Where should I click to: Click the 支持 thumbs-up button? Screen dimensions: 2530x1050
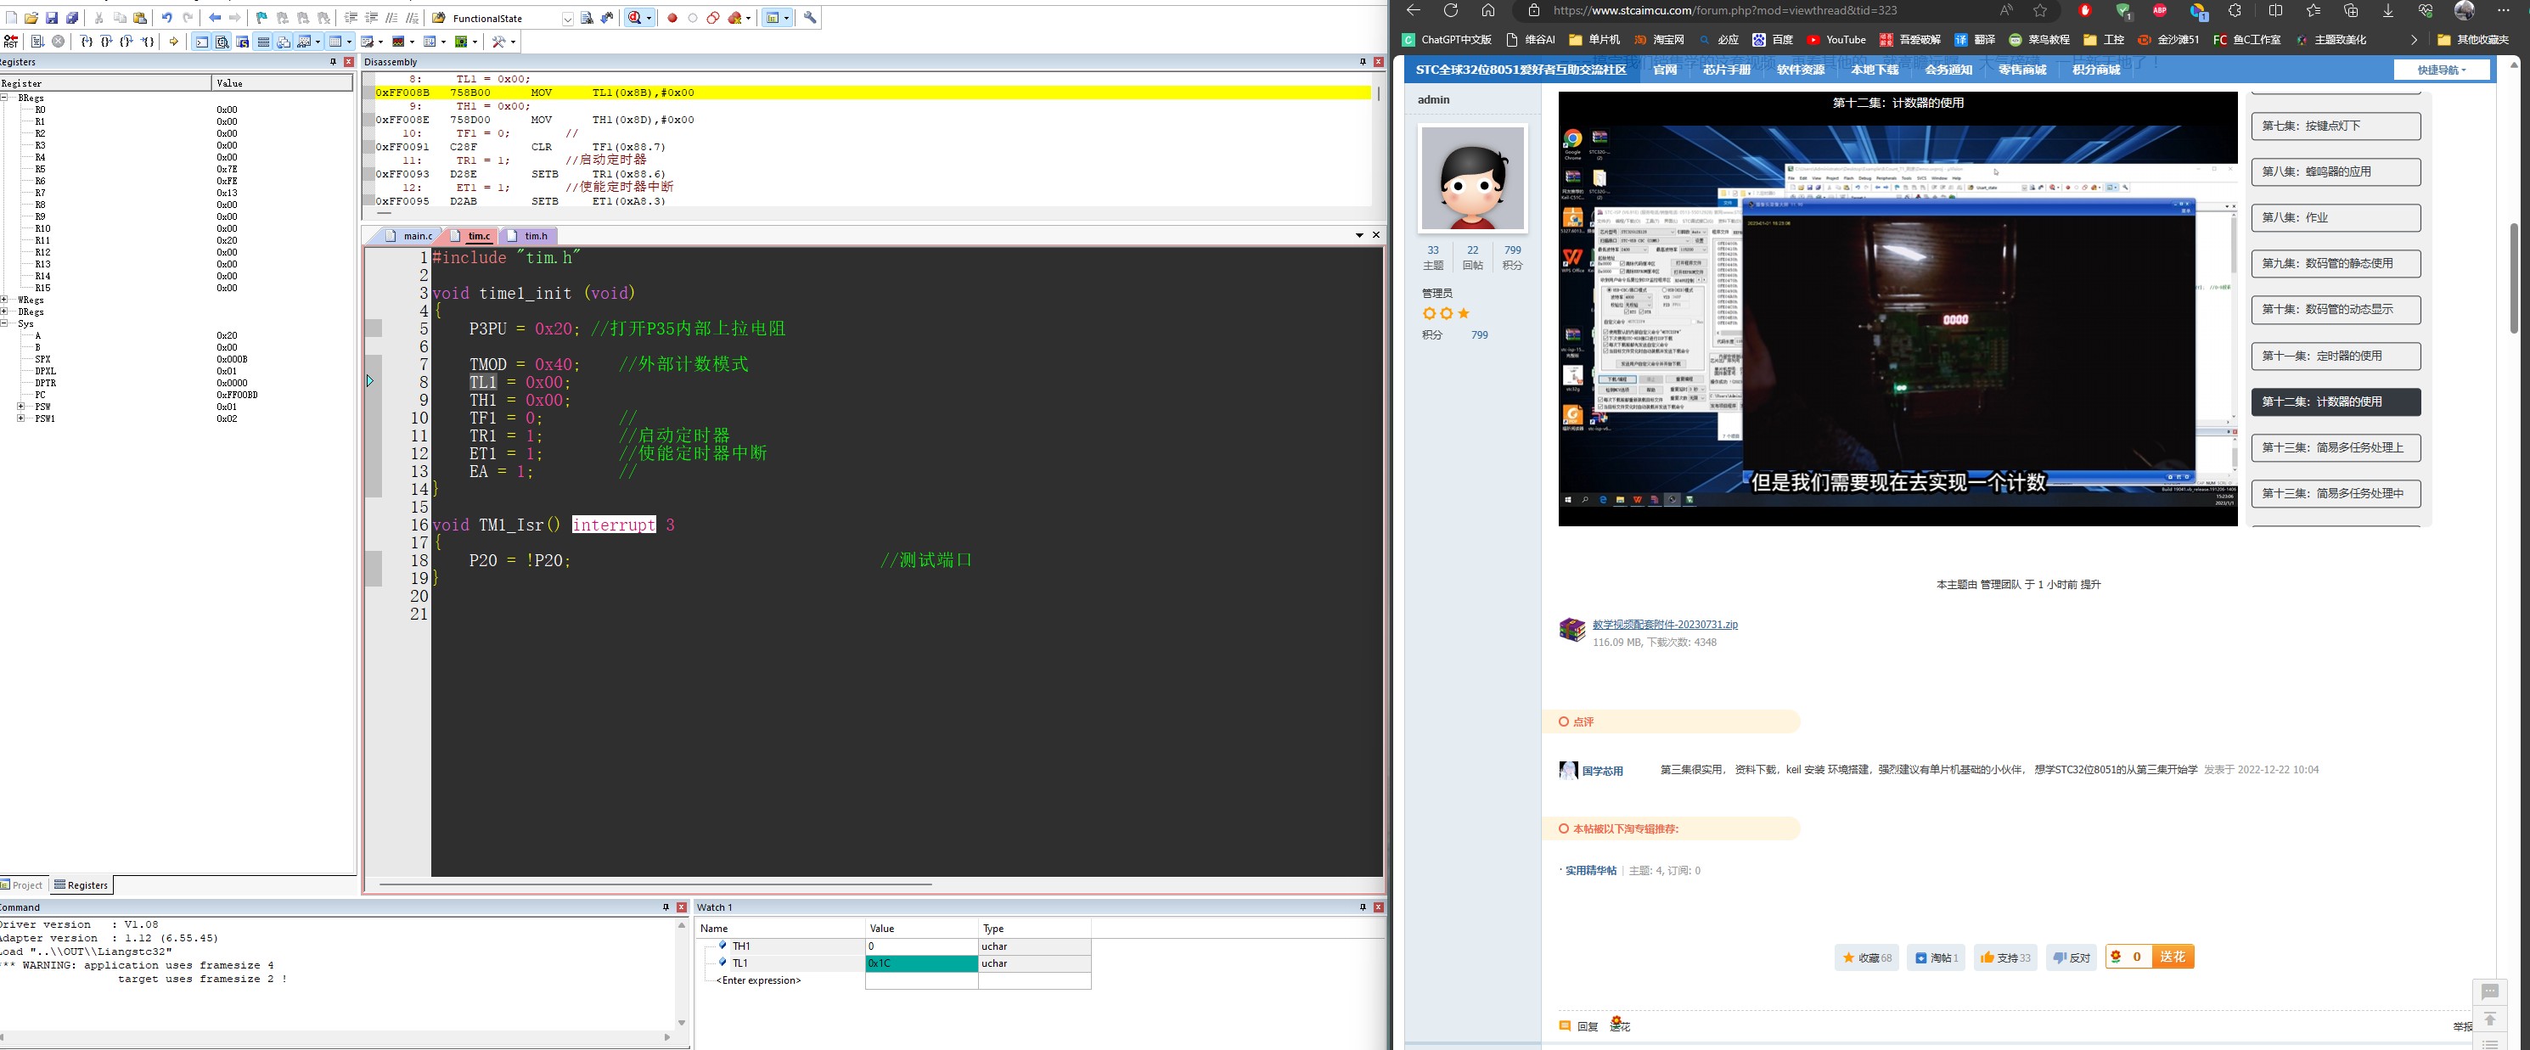pos(2004,957)
